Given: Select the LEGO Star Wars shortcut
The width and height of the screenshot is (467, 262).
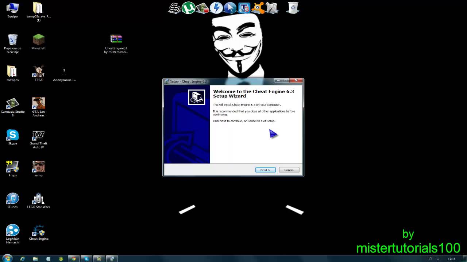Looking at the screenshot, I should [38, 201].
